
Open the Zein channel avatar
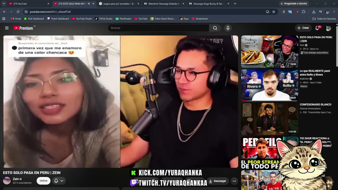[7, 181]
